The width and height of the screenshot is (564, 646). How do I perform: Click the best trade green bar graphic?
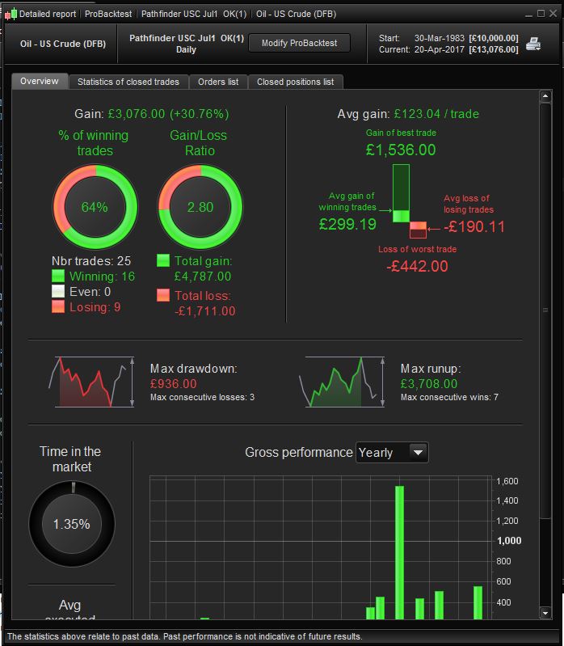[x=401, y=193]
